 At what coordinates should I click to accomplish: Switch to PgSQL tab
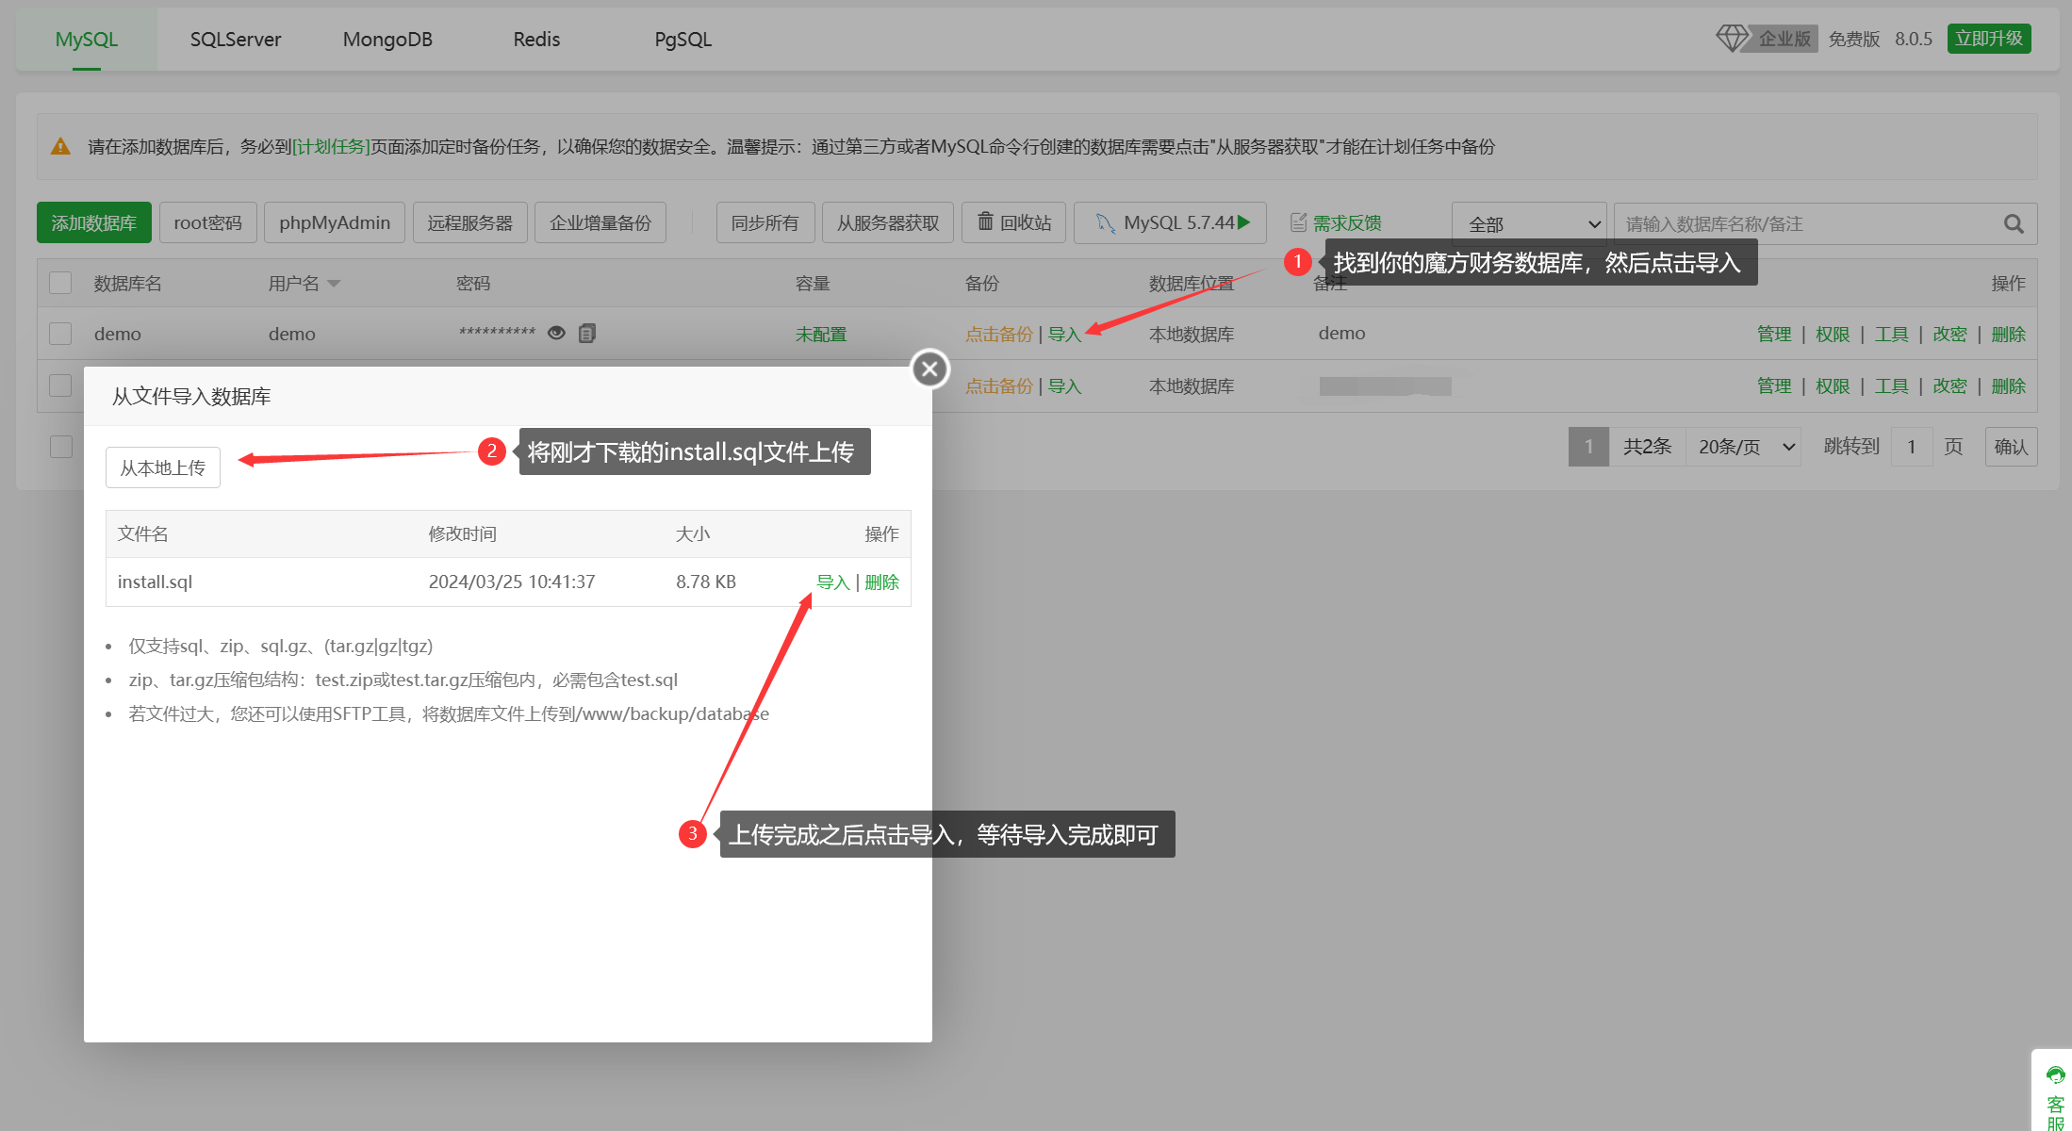point(682,40)
